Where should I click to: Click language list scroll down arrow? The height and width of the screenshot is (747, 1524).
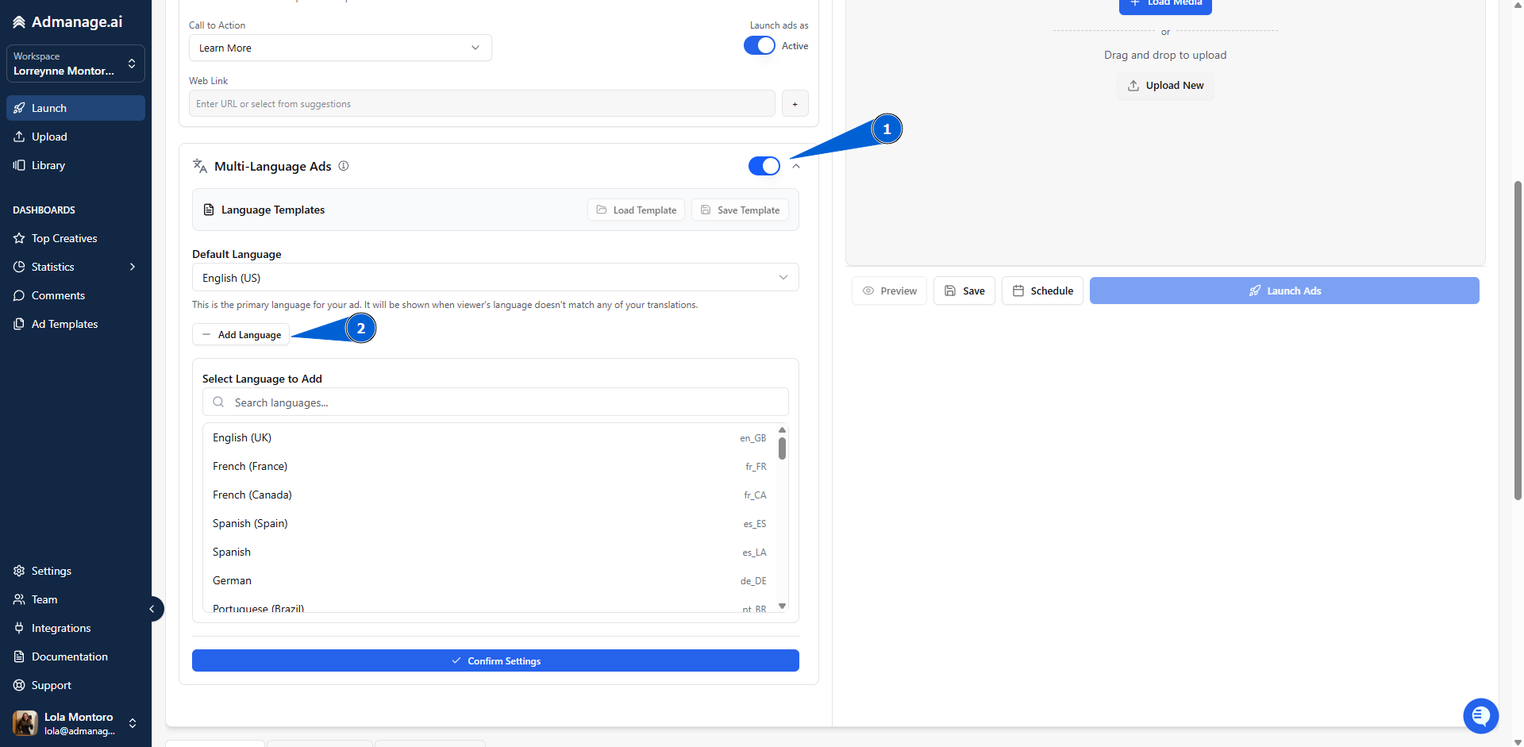coord(782,606)
